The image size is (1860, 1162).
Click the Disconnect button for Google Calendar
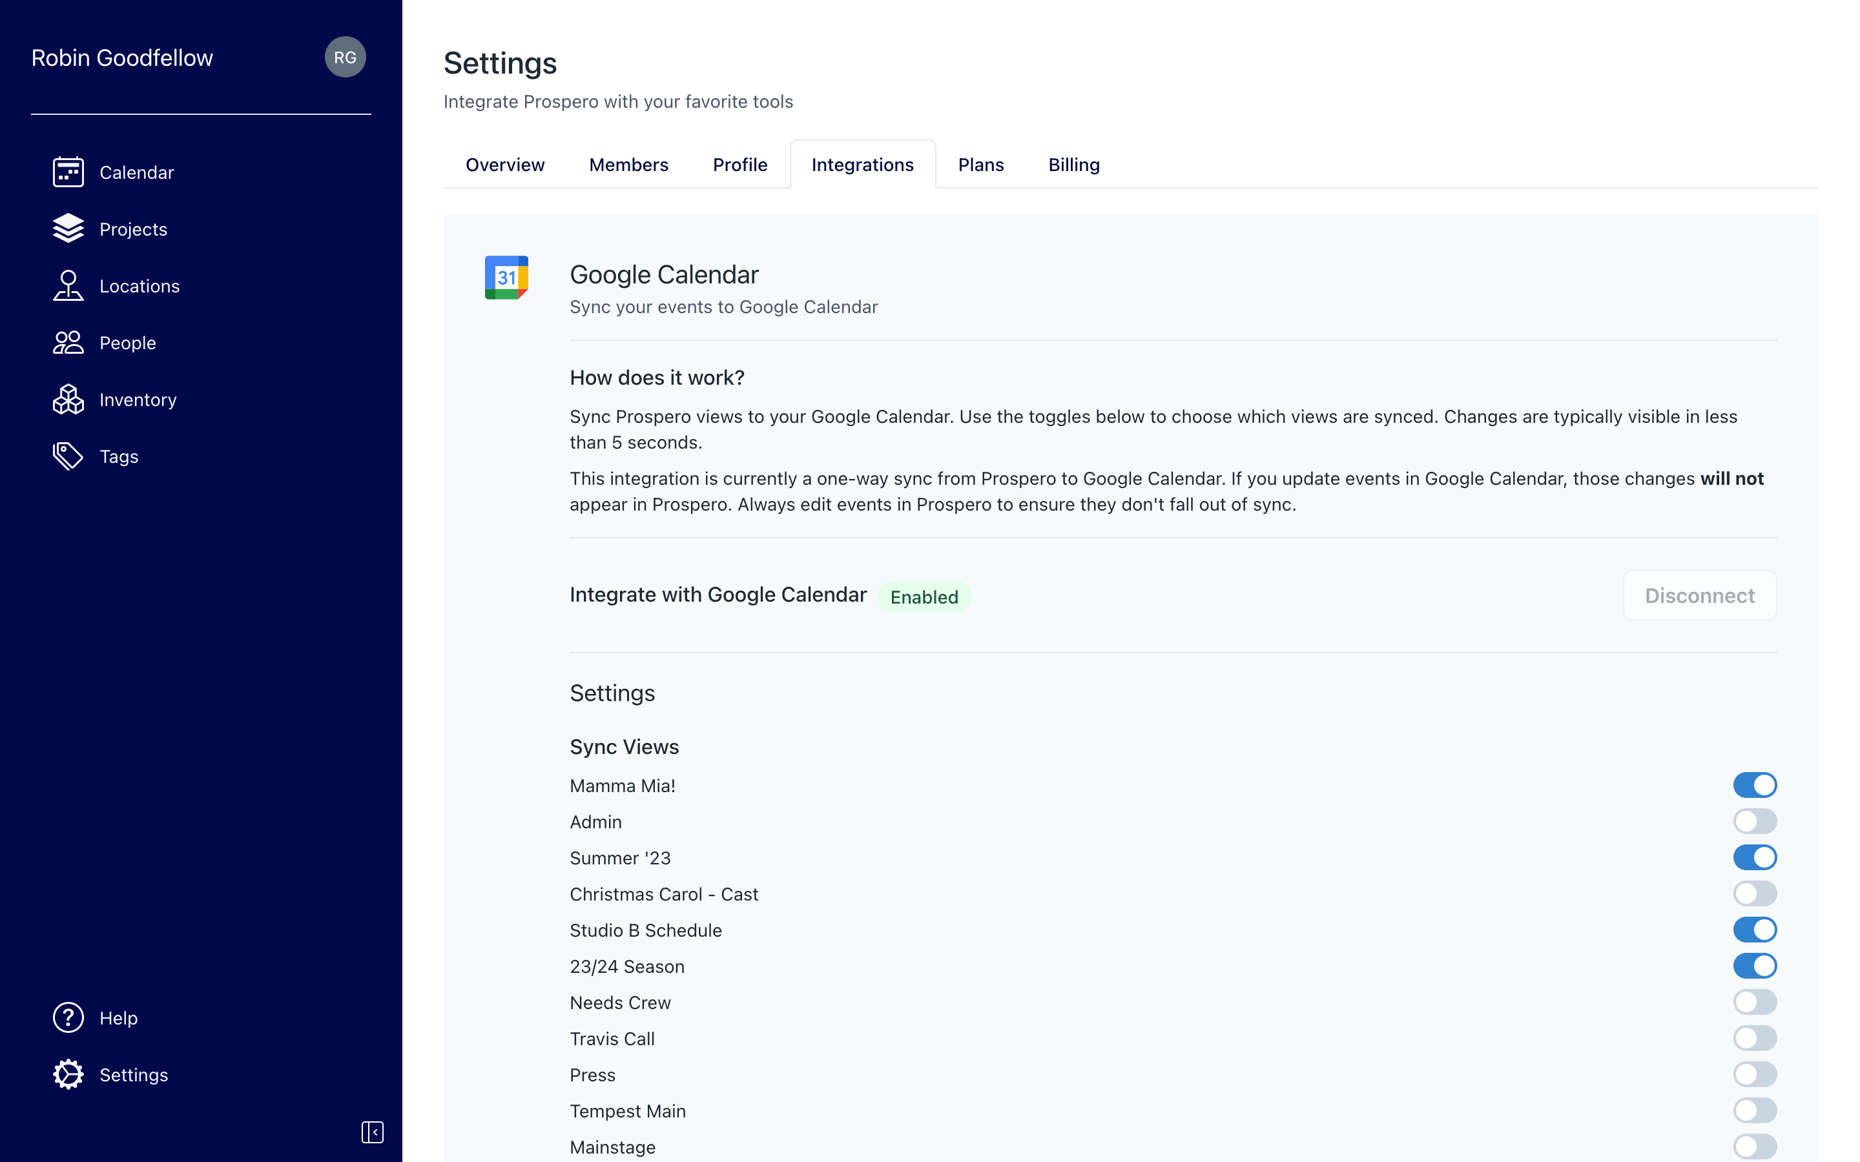(x=1699, y=596)
